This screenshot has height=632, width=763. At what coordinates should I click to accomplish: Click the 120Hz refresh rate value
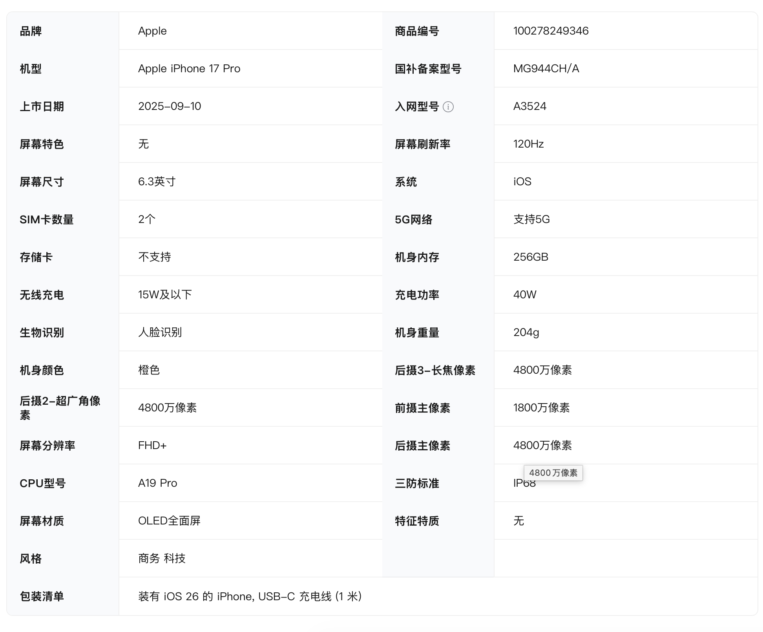tap(528, 144)
